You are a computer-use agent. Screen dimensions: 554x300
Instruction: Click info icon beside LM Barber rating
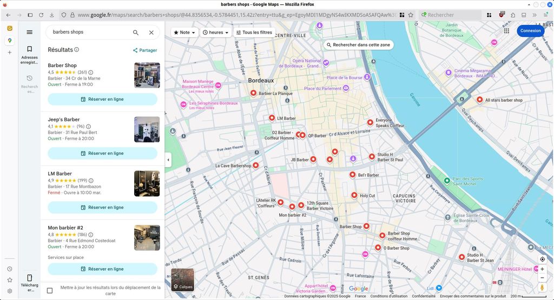click(91, 180)
